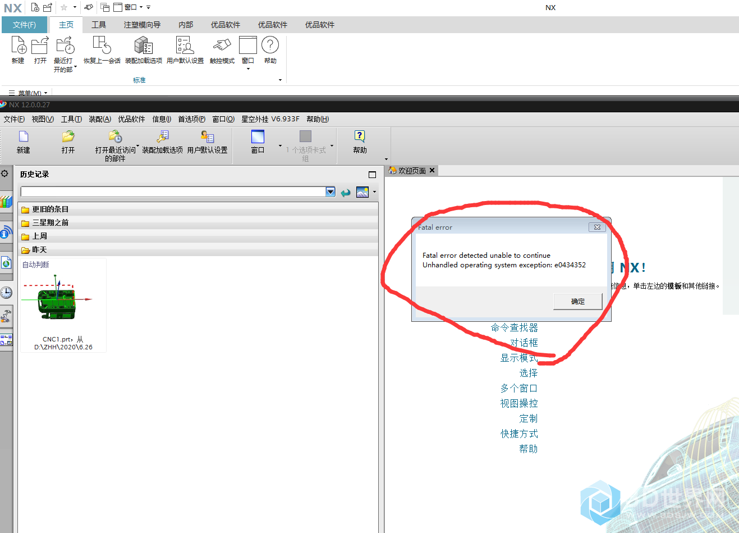The width and height of the screenshot is (739, 533).
Task: Switch to 工具 ribbon tab
Action: click(99, 25)
